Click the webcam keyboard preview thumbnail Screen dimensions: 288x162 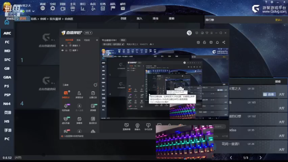point(185,141)
